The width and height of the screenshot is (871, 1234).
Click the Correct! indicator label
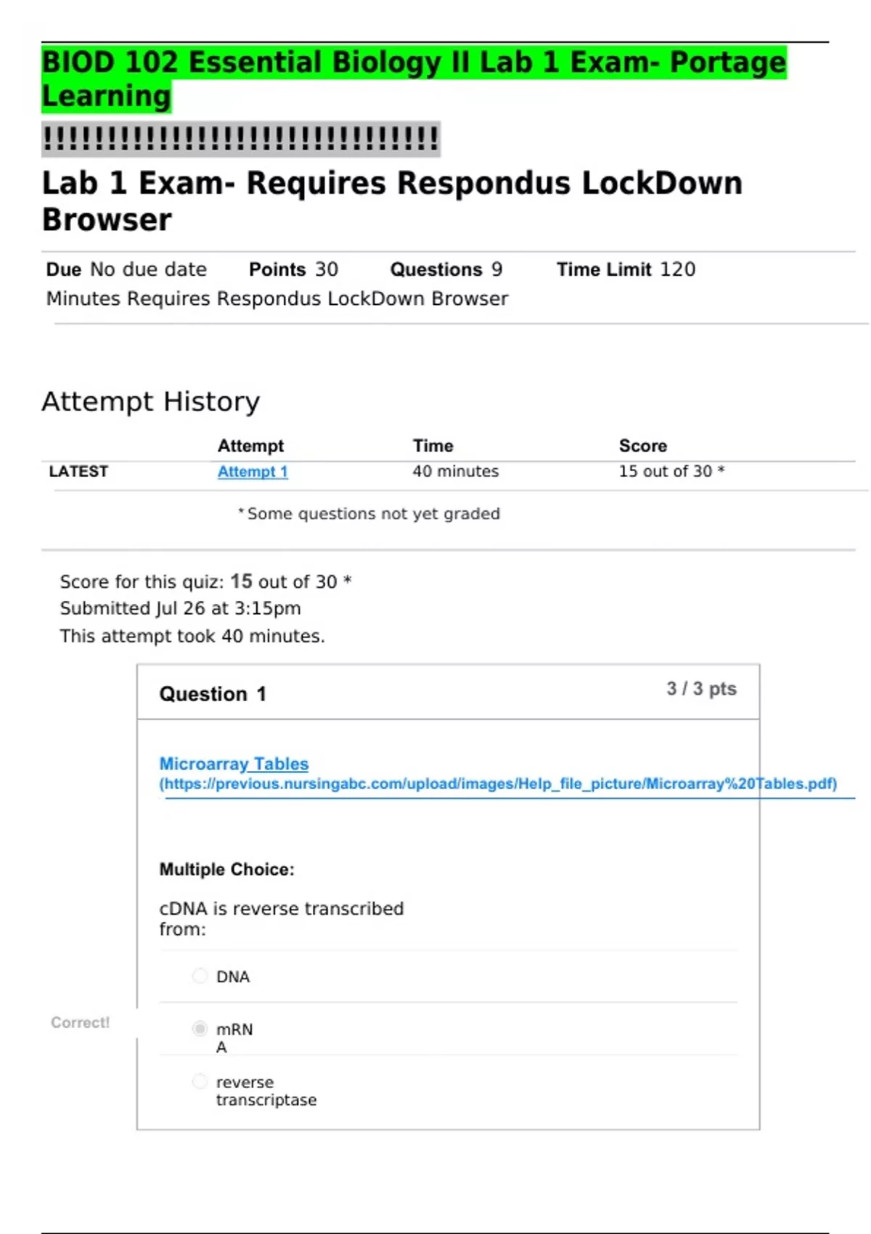click(x=80, y=1023)
